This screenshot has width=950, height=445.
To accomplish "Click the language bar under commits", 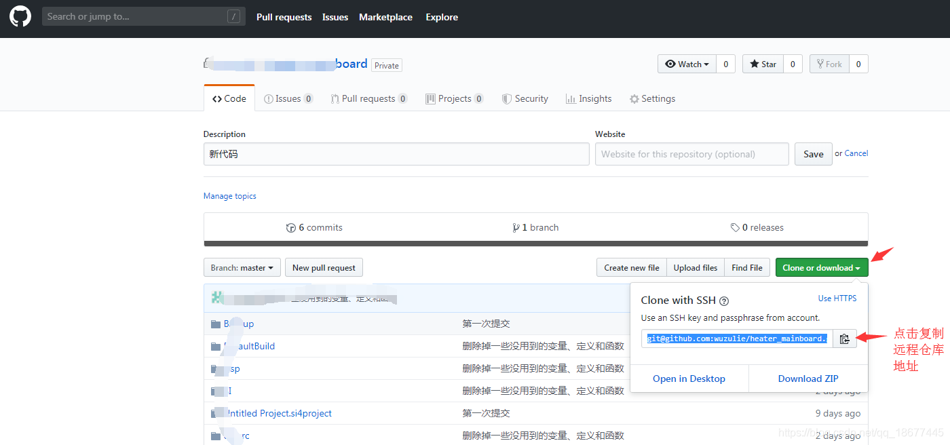I will (536, 244).
